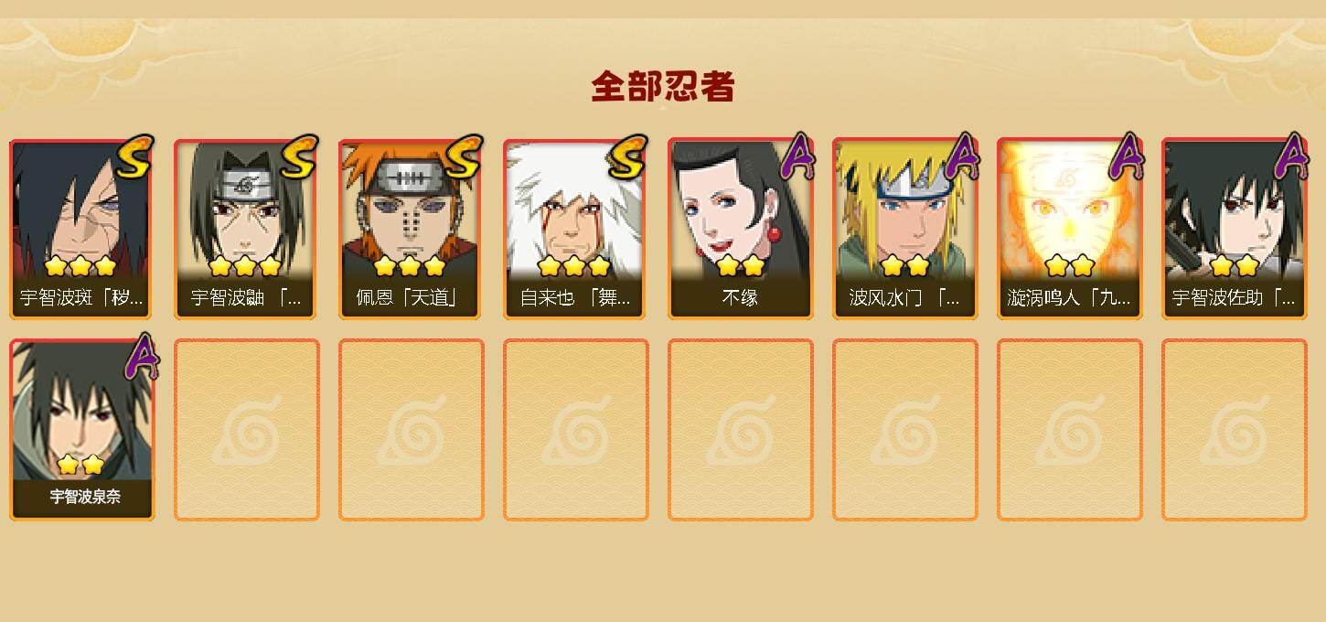Click the A rank badge on 宇智波佐助
Screen dimensions: 1326x622
(x=1291, y=156)
